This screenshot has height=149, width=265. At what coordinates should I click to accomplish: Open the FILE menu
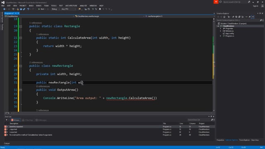3,5
